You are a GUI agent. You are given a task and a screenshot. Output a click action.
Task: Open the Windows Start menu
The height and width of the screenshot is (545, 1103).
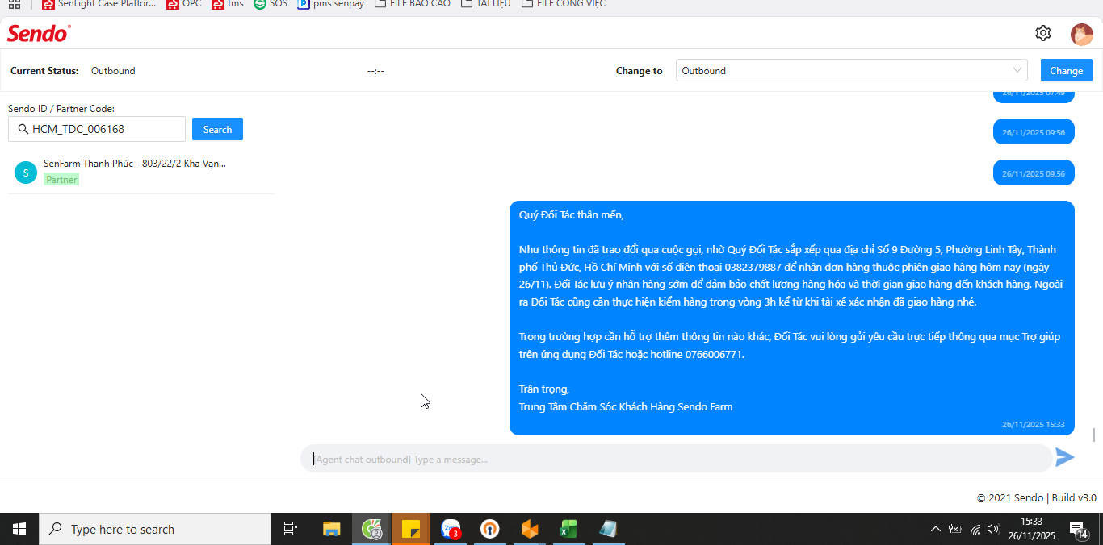pyautogui.click(x=19, y=529)
